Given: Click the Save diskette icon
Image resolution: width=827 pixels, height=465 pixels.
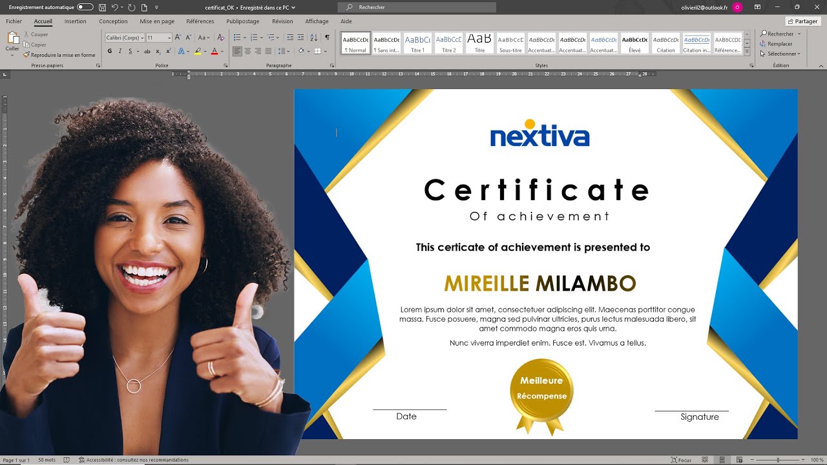Looking at the screenshot, I should pyautogui.click(x=102, y=7).
